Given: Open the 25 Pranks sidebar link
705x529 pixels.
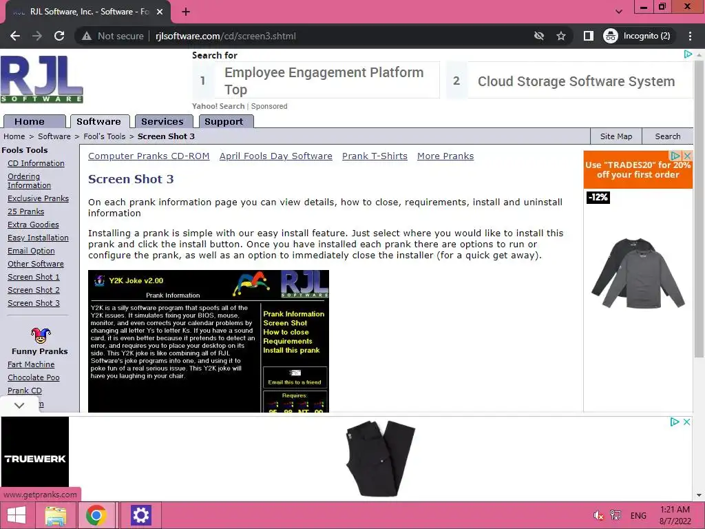Looking at the screenshot, I should 25,211.
